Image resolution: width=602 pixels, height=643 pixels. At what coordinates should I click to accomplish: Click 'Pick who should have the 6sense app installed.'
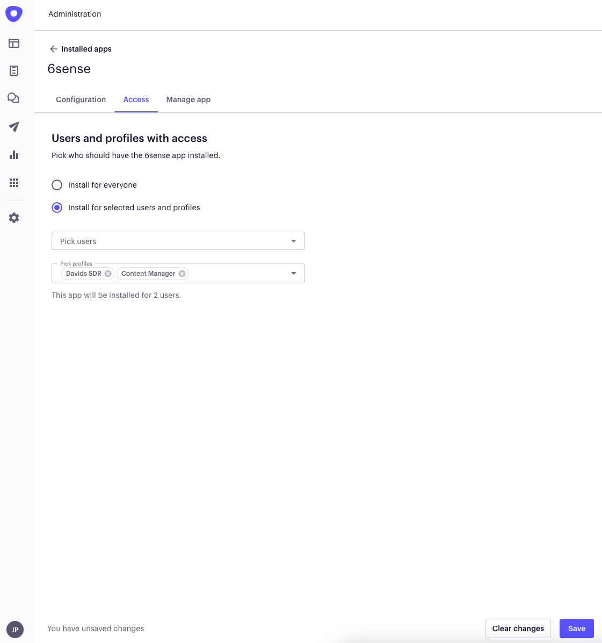pyautogui.click(x=136, y=155)
